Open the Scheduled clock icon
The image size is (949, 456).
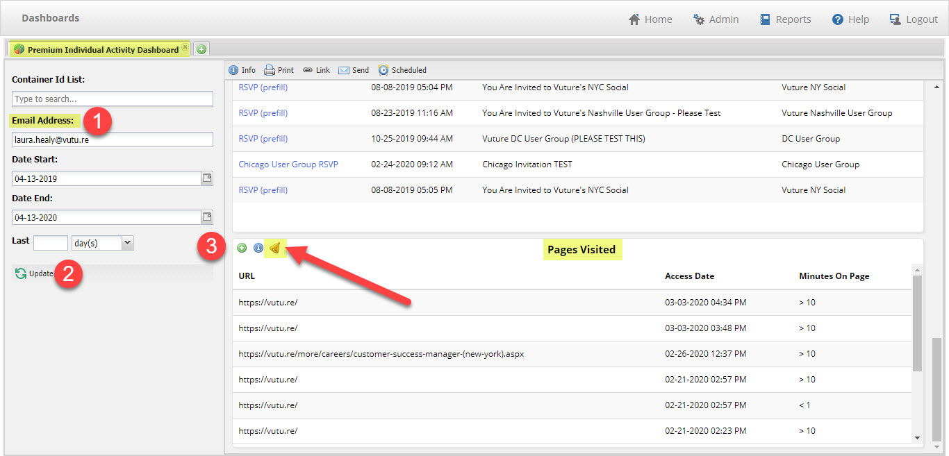coord(383,70)
